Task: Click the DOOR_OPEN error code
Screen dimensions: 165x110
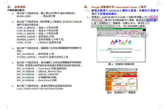Action: pos(24,16)
